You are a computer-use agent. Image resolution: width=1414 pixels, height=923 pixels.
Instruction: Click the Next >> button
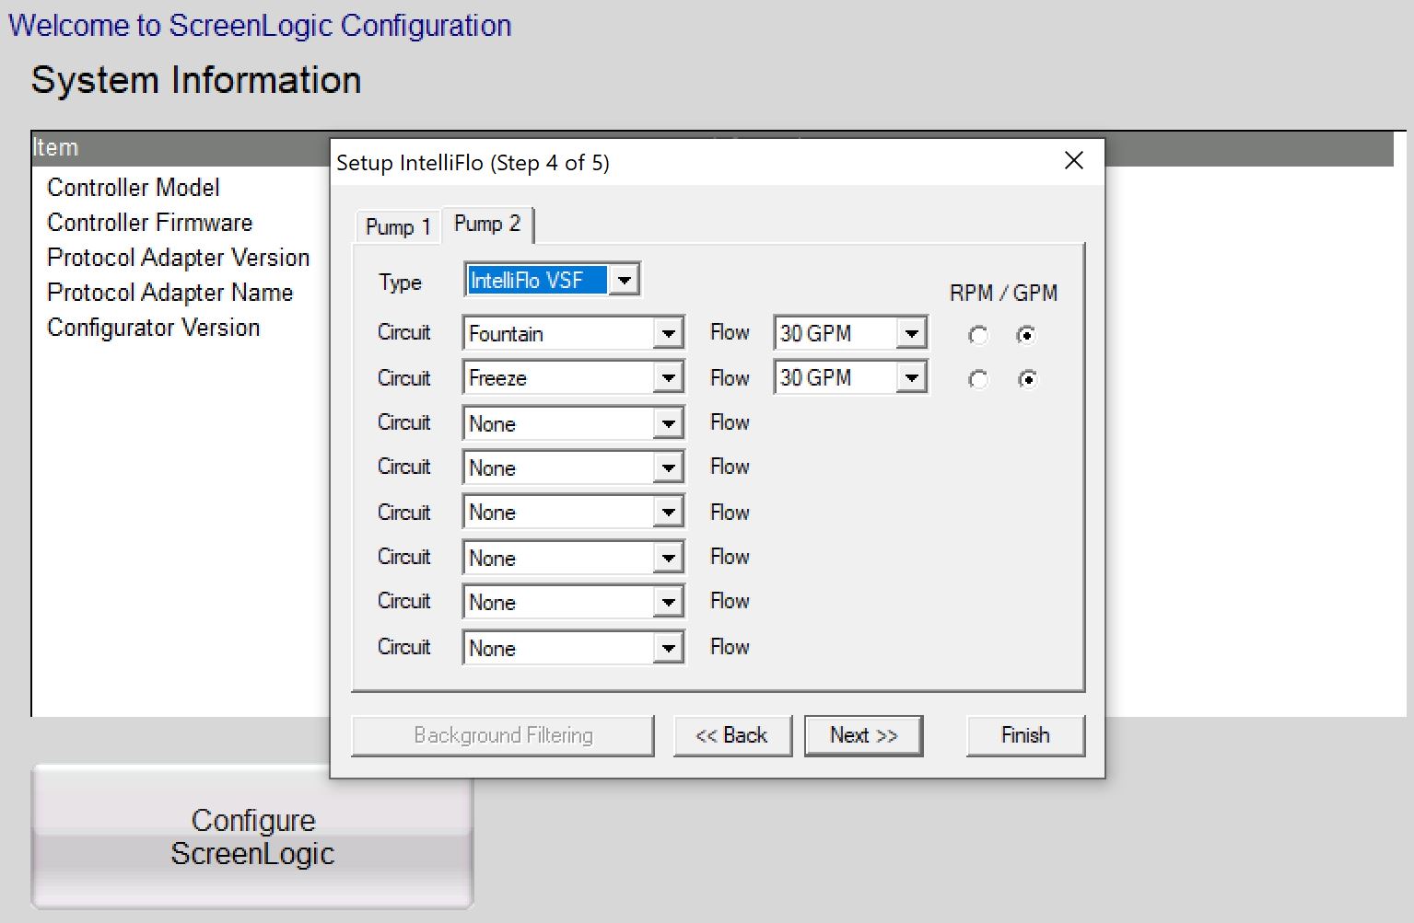(863, 735)
